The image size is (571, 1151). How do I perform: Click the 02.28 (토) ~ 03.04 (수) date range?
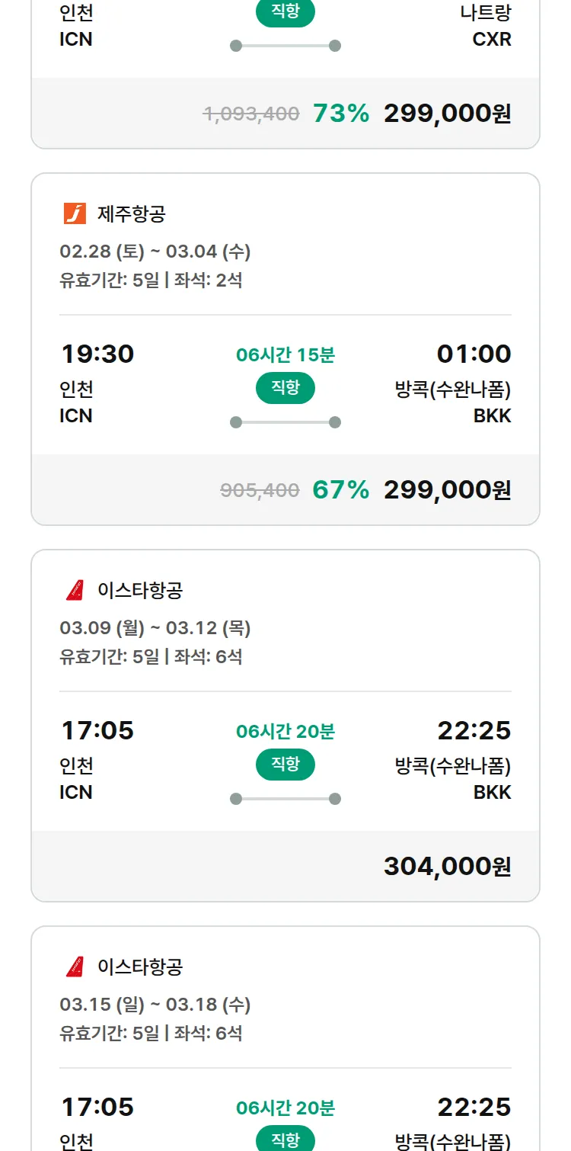(x=155, y=252)
